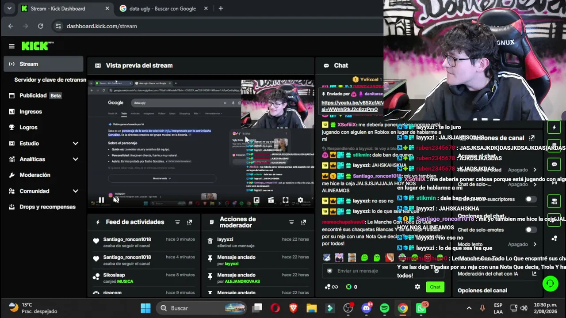Open Brave browser from the taskbar
This screenshot has width=566, height=318.
click(293, 308)
